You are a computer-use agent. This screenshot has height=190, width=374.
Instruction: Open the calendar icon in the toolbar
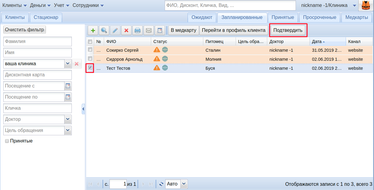tap(160, 30)
